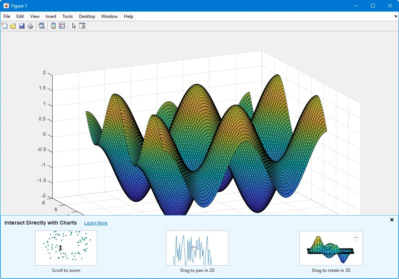Save the figure with the floppy disk icon
The width and height of the screenshot is (399, 279).
pos(22,26)
